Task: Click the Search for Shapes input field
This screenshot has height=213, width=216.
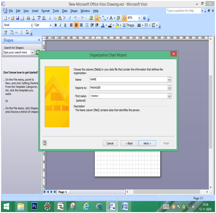Action: (17, 53)
